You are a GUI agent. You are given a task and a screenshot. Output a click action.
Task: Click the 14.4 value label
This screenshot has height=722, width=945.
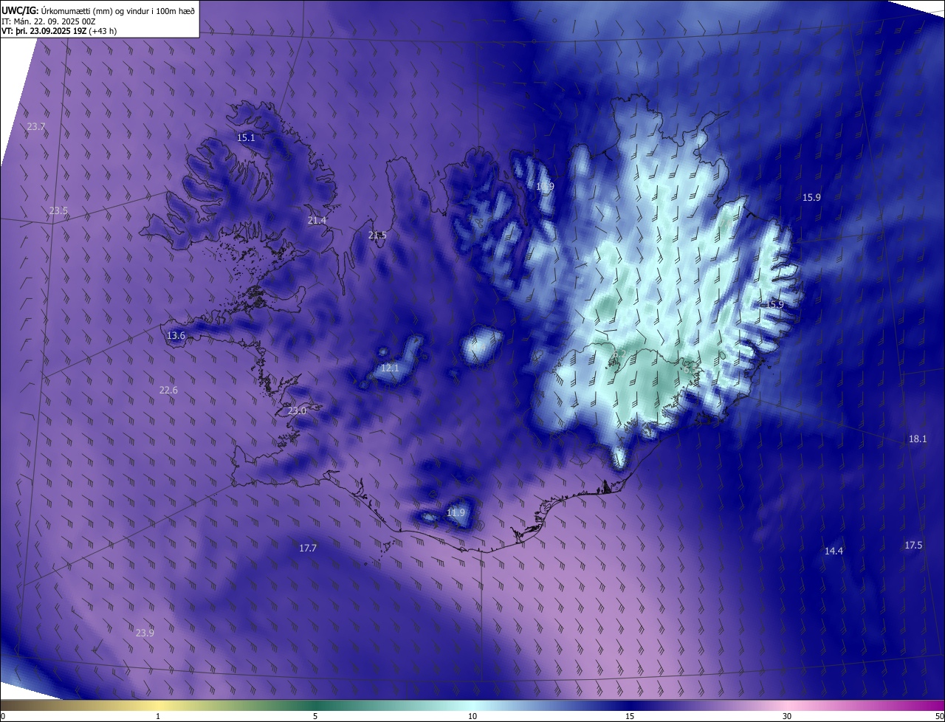(x=834, y=551)
